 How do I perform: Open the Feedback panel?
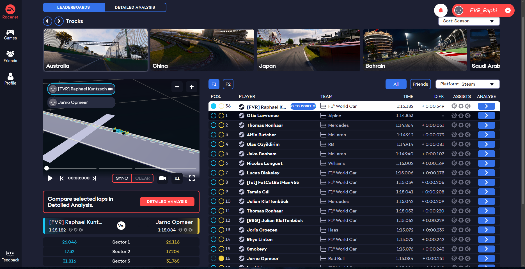(x=10, y=256)
